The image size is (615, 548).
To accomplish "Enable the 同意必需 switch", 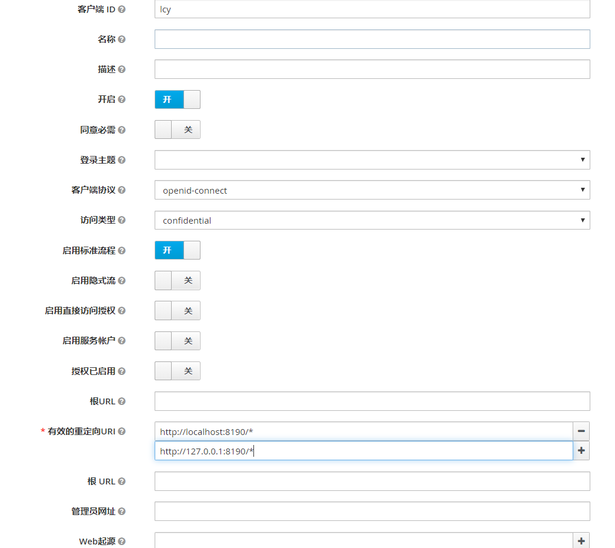I will [x=178, y=129].
